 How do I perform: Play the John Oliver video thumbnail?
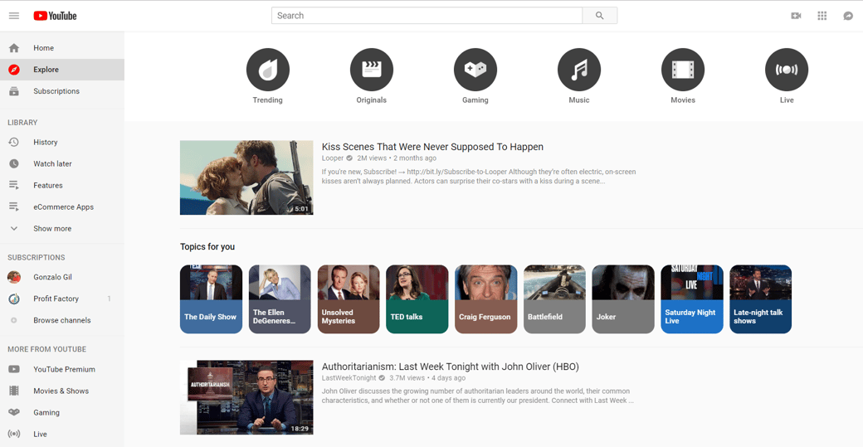(x=246, y=397)
